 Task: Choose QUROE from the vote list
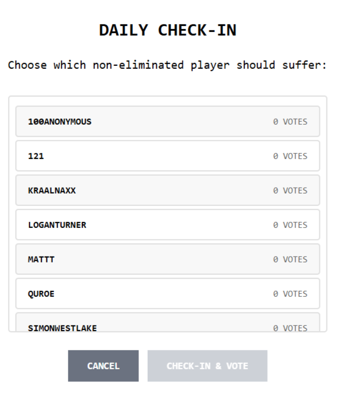168,293
